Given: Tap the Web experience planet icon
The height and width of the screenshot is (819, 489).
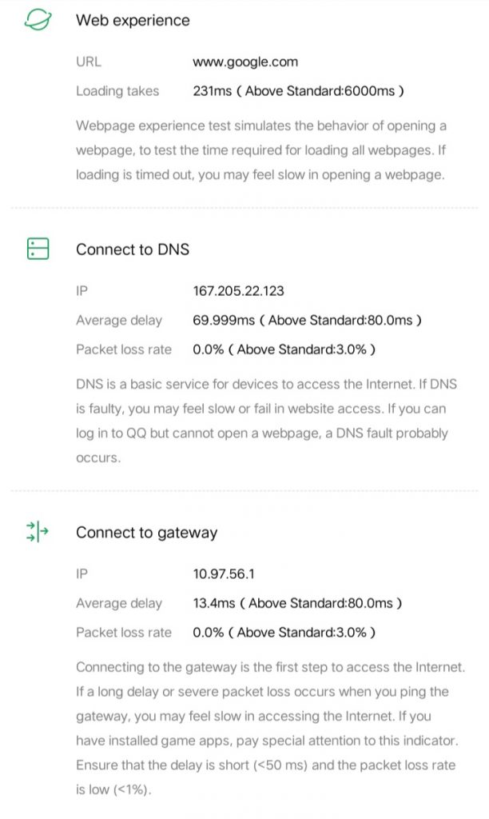Looking at the screenshot, I should [x=38, y=21].
